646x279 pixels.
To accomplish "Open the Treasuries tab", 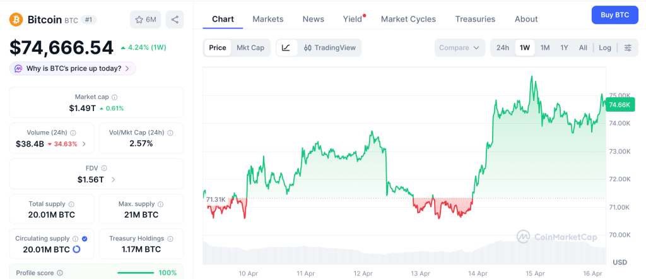I will [x=475, y=19].
